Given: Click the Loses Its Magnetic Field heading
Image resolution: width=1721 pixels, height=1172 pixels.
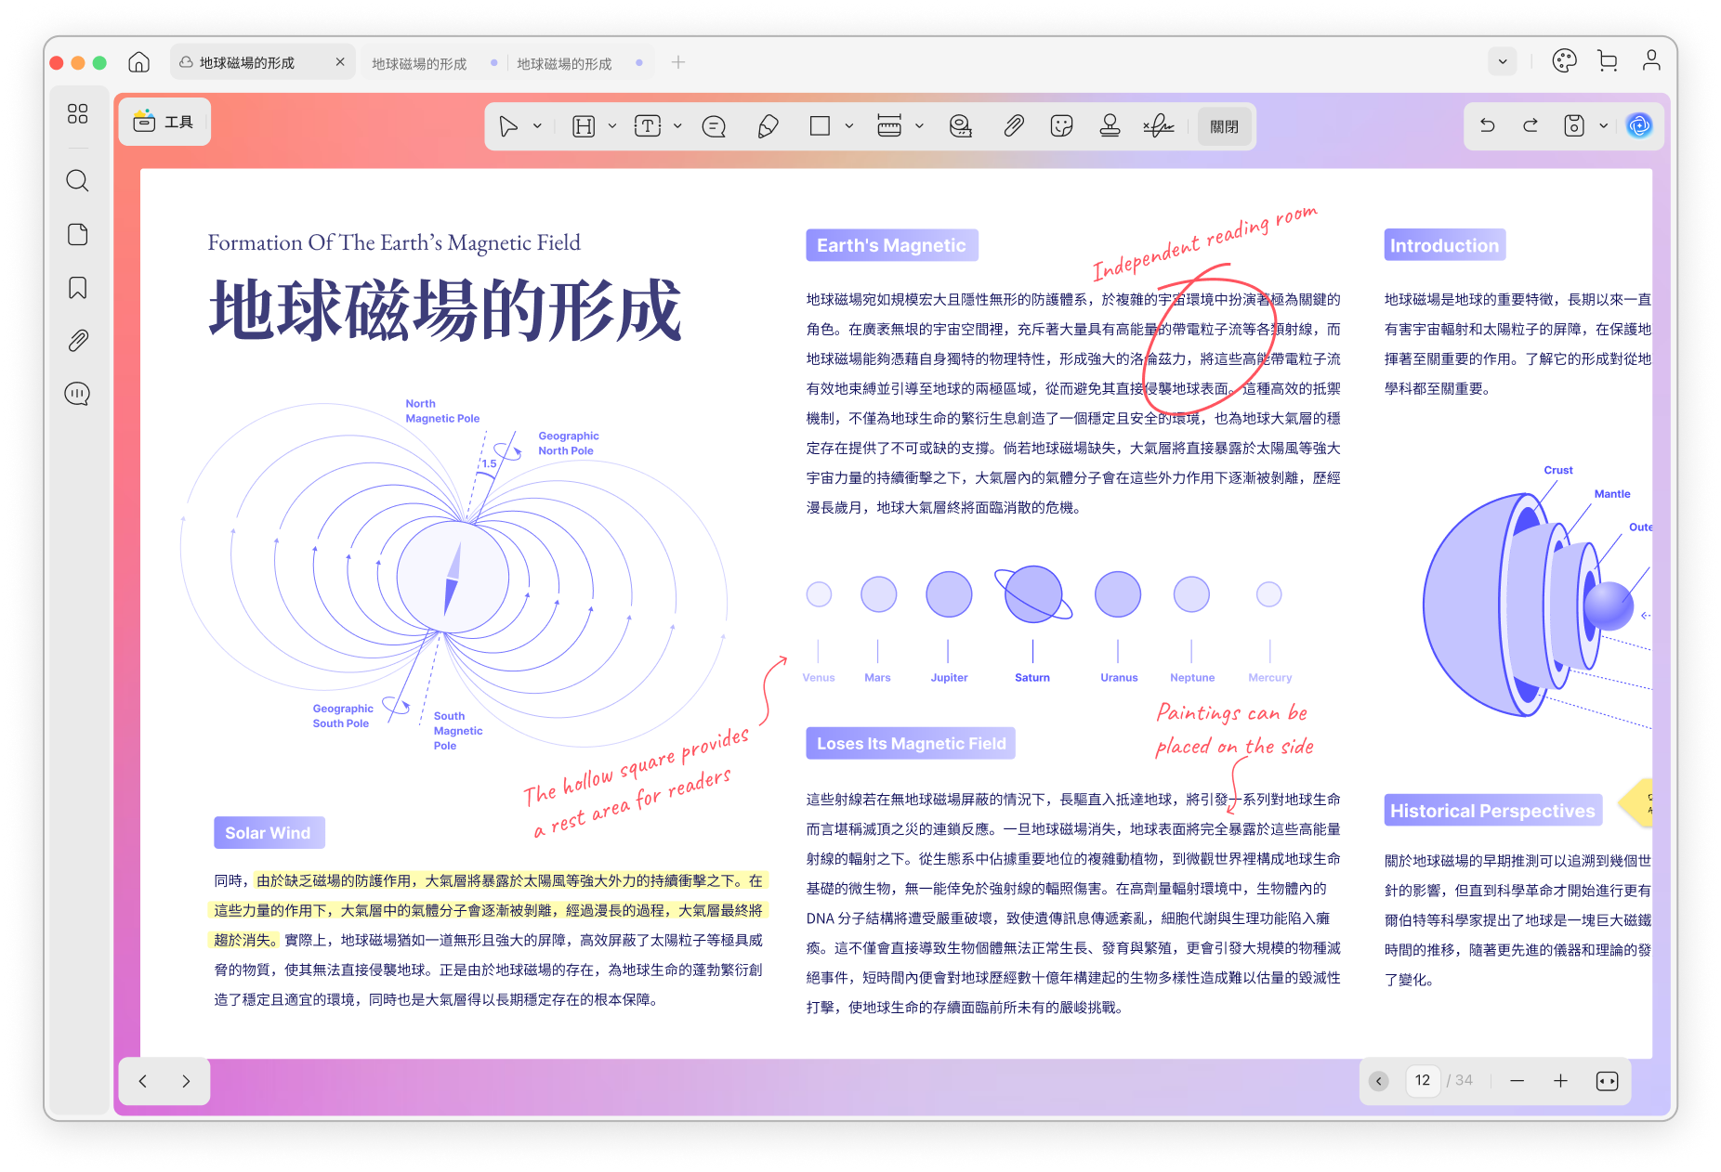Looking at the screenshot, I should 911,743.
